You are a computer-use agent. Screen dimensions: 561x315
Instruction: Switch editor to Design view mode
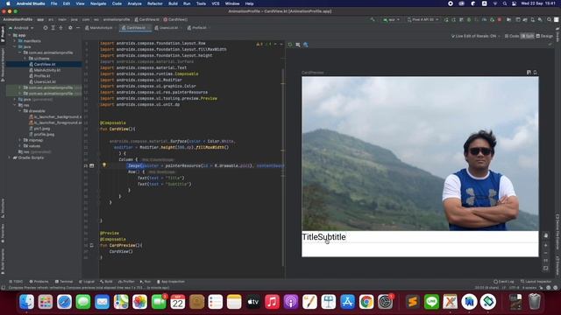(x=544, y=36)
